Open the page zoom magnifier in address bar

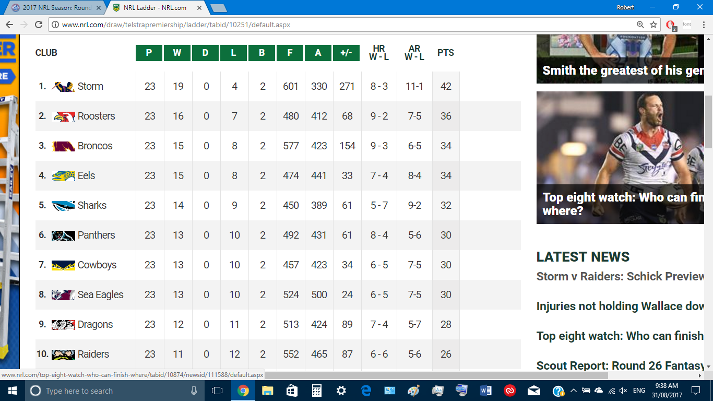[x=640, y=25]
